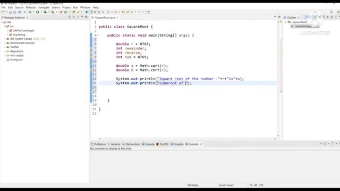Switch to the TestNG results tab
The height and width of the screenshot is (191, 340).
(163, 144)
